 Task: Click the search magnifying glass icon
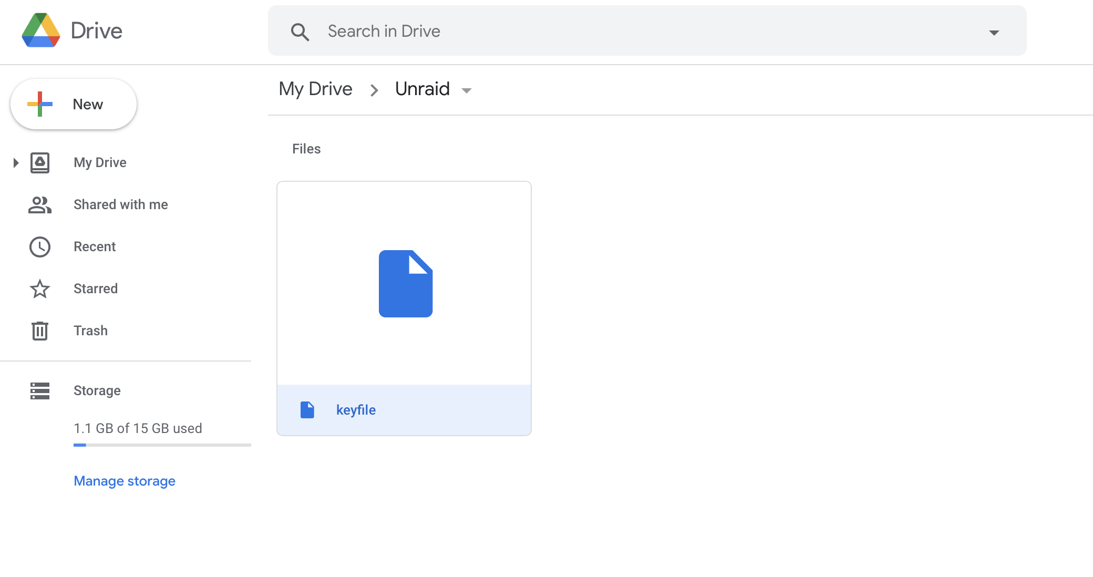tap(300, 32)
